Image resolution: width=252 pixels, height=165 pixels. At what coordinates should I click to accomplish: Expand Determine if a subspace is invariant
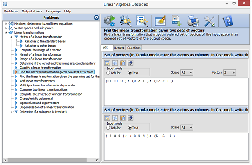[11, 112]
